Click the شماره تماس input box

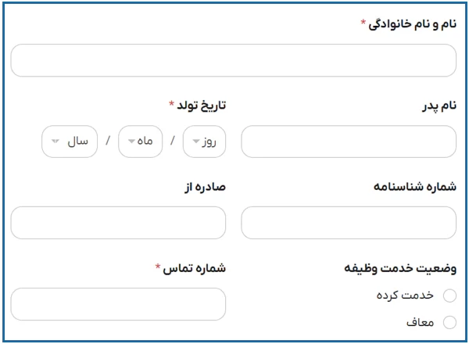click(118, 304)
